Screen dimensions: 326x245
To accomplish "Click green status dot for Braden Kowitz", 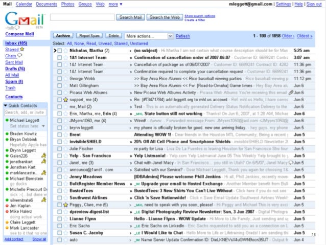I will [x=7, y=133].
